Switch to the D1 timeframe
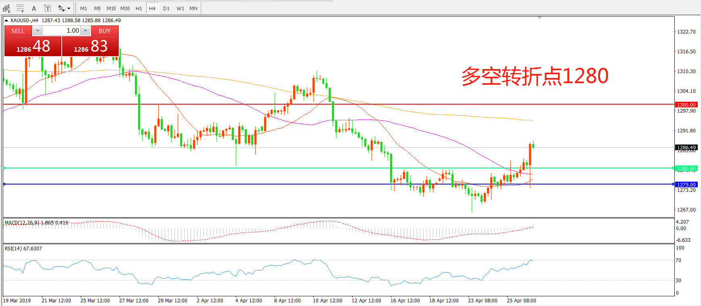 pyautogui.click(x=166, y=8)
